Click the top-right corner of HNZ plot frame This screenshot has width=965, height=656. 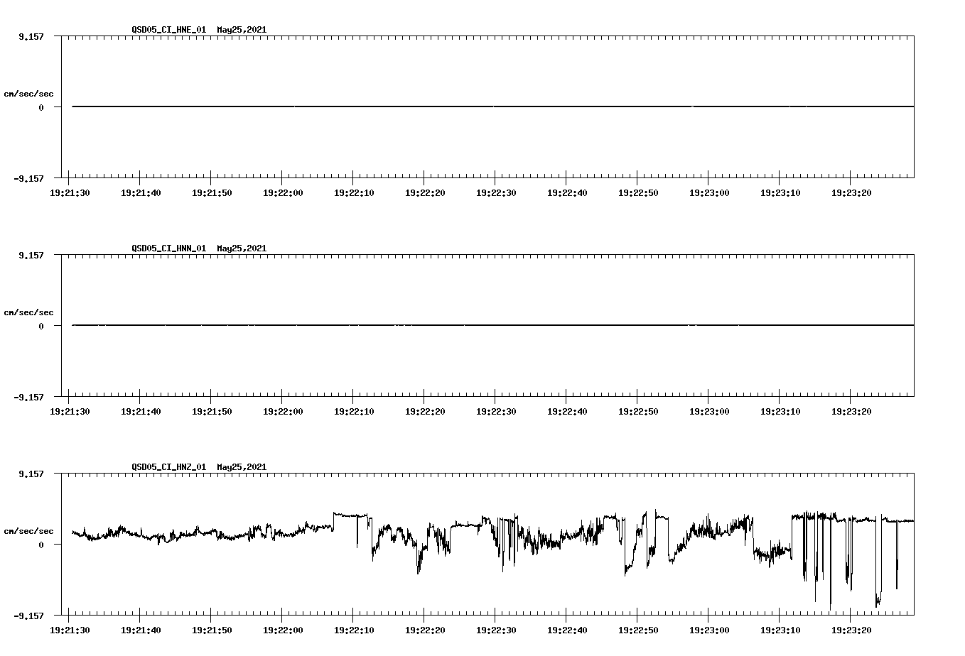click(x=915, y=474)
